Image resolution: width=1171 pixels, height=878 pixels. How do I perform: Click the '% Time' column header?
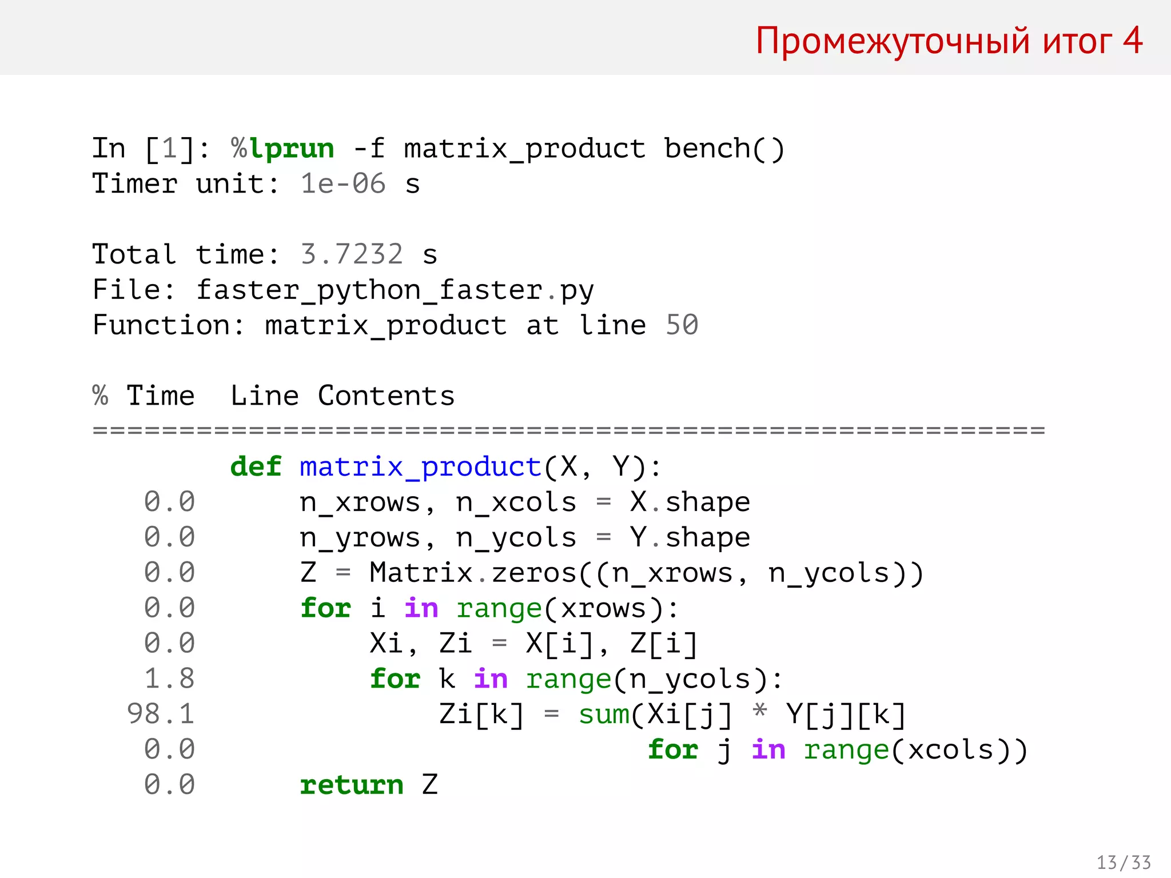coord(144,396)
